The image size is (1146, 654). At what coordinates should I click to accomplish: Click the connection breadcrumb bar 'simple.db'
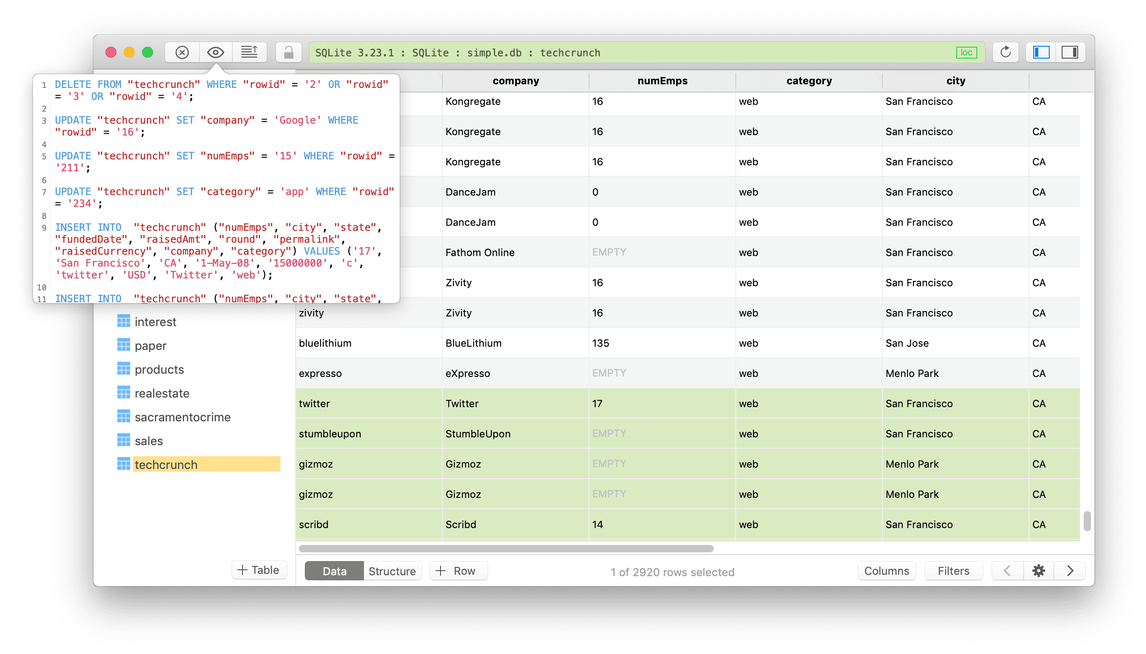(494, 53)
